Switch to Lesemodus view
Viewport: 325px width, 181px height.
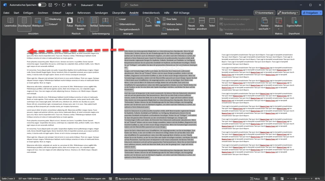10,23
